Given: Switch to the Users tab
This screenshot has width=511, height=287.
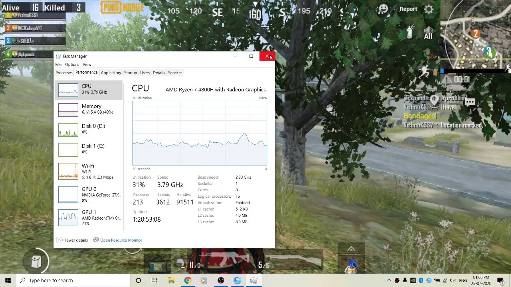Looking at the screenshot, I should click(145, 73).
